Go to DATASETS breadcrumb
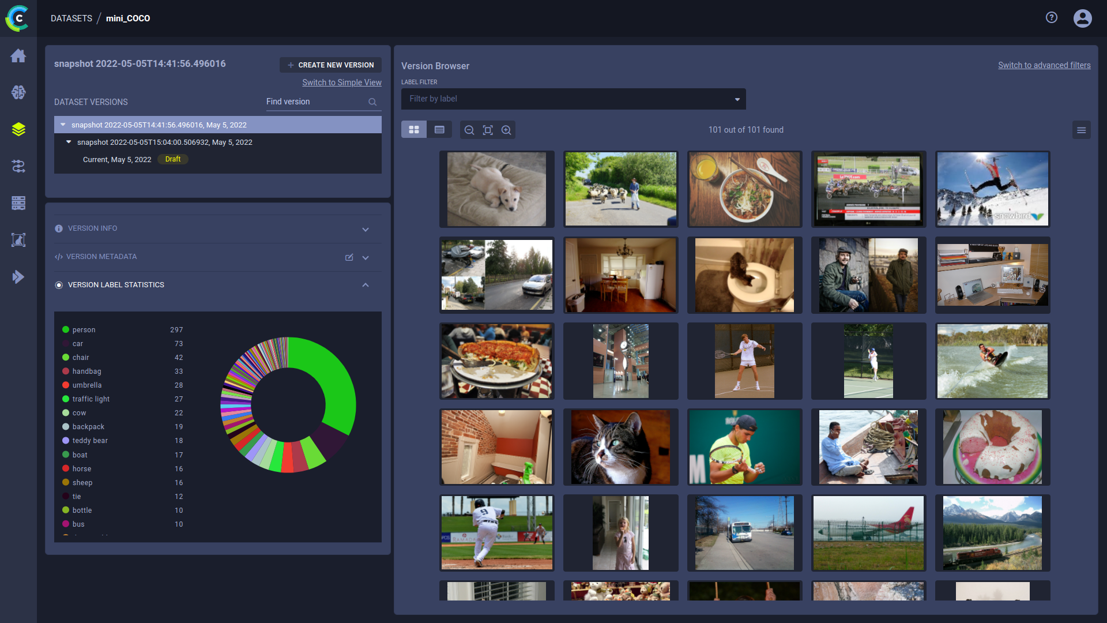The image size is (1107, 623). click(x=71, y=18)
